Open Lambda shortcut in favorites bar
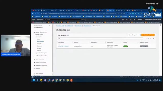The image size is (163, 91). click(64, 22)
